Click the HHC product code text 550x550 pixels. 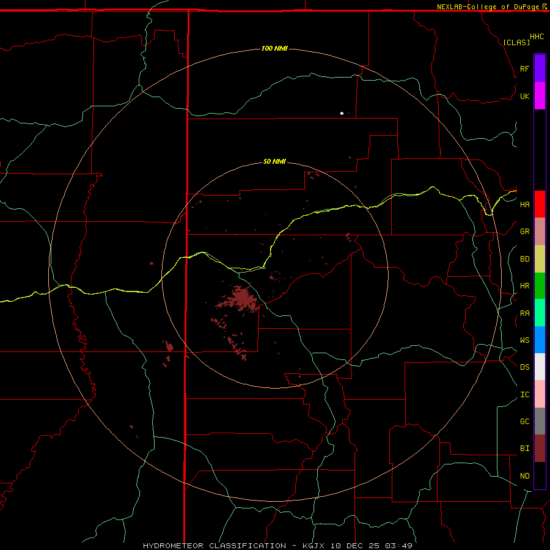click(x=537, y=37)
